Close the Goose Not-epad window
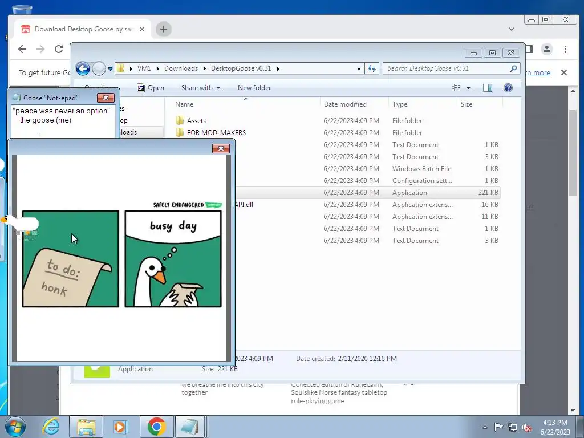The image size is (584, 438). tap(106, 98)
